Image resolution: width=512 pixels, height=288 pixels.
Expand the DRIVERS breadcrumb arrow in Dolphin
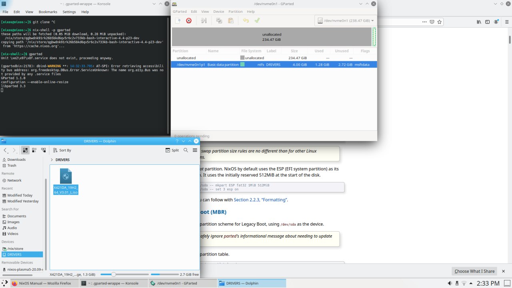coord(52,160)
